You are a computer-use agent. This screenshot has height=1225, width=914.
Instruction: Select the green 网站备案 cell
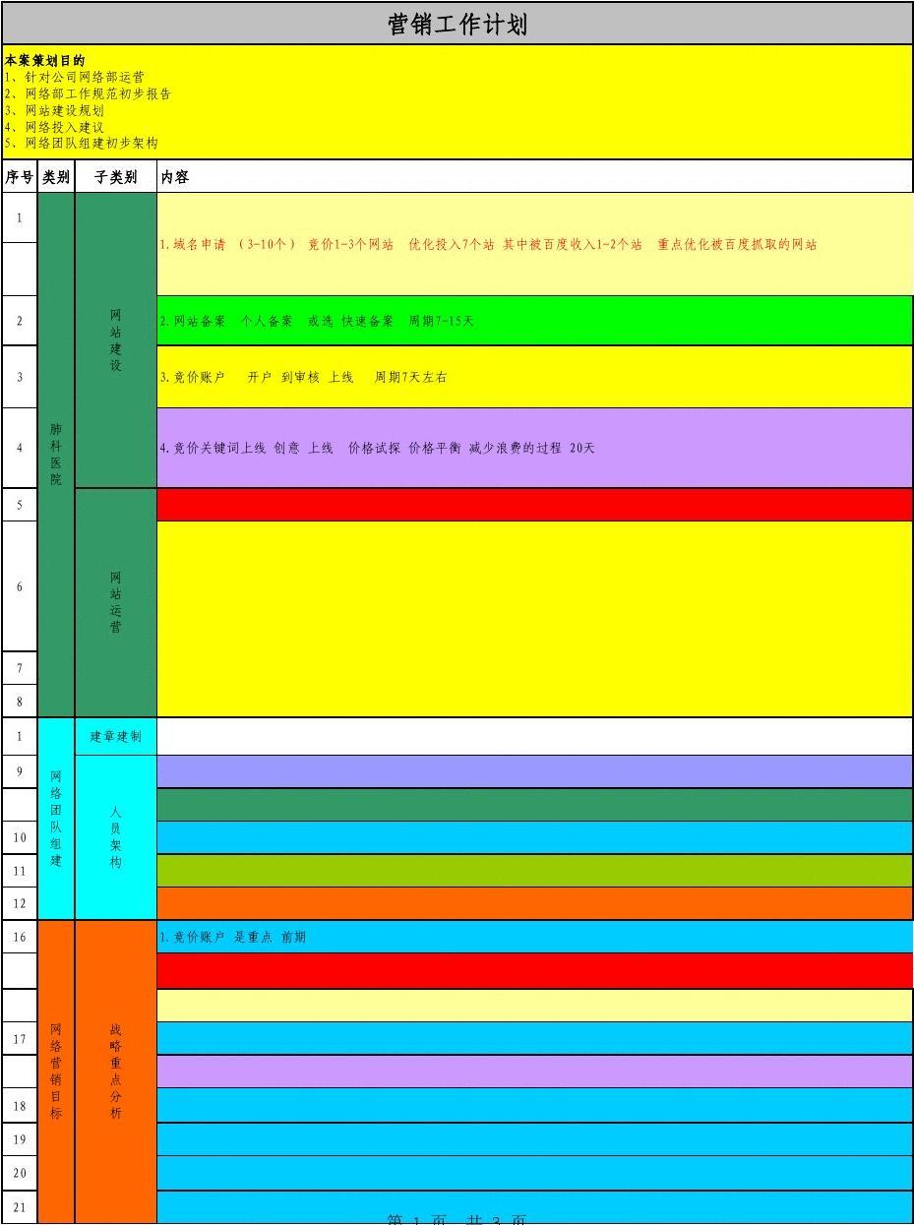534,321
